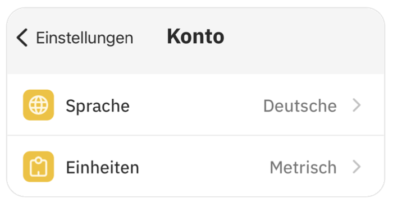This screenshot has height=212, width=393.
Task: Select the Deutsche language value
Action: click(x=300, y=106)
